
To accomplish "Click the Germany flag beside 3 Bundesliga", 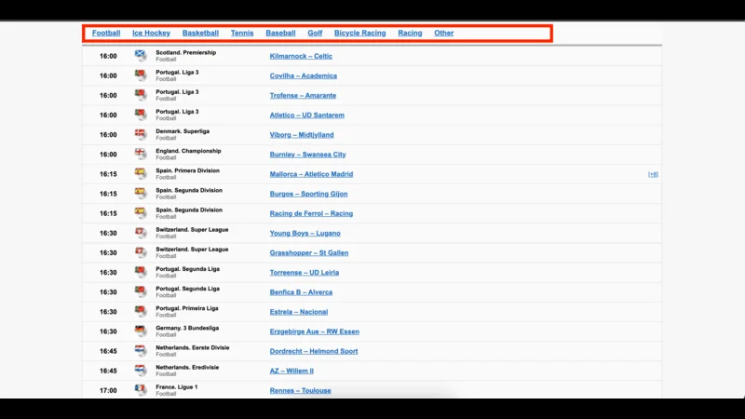I will pos(141,331).
